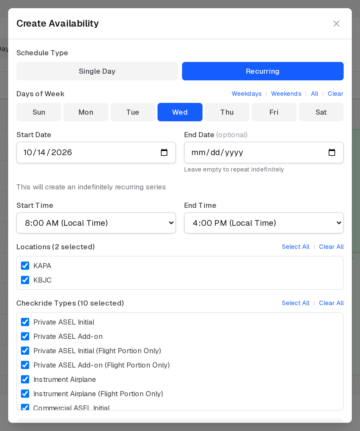Uncheck the KBJC location checkbox
Image resolution: width=360 pixels, height=431 pixels.
25,280
